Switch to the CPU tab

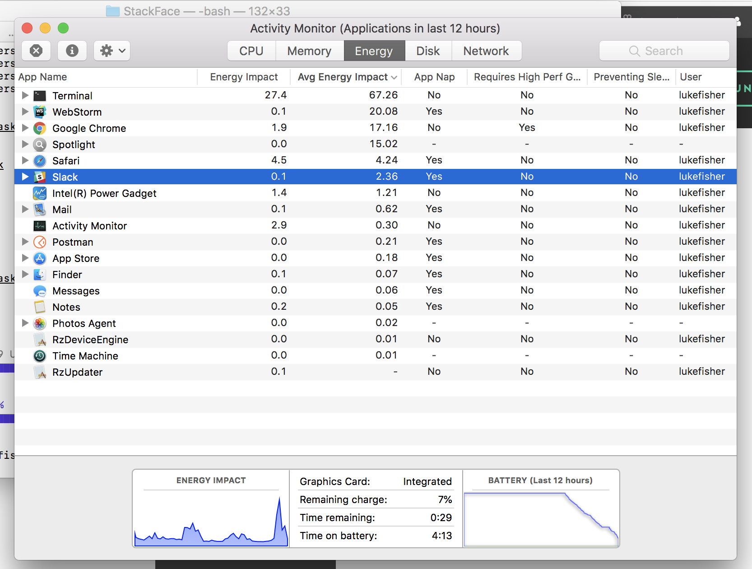pos(251,51)
